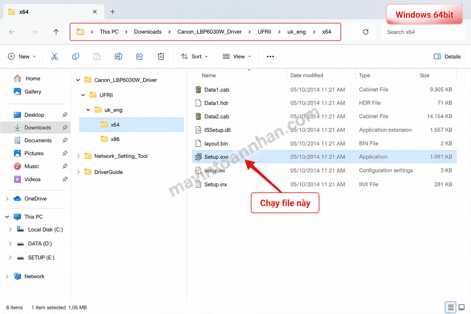Add a new tab with plus

[x=113, y=12]
